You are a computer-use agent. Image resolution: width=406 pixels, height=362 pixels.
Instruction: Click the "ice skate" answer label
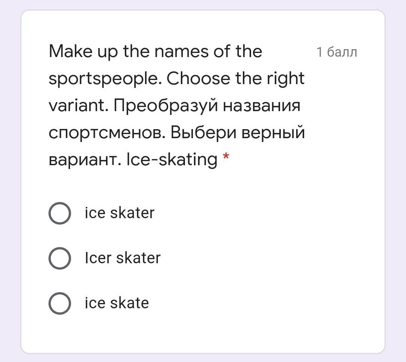(117, 303)
